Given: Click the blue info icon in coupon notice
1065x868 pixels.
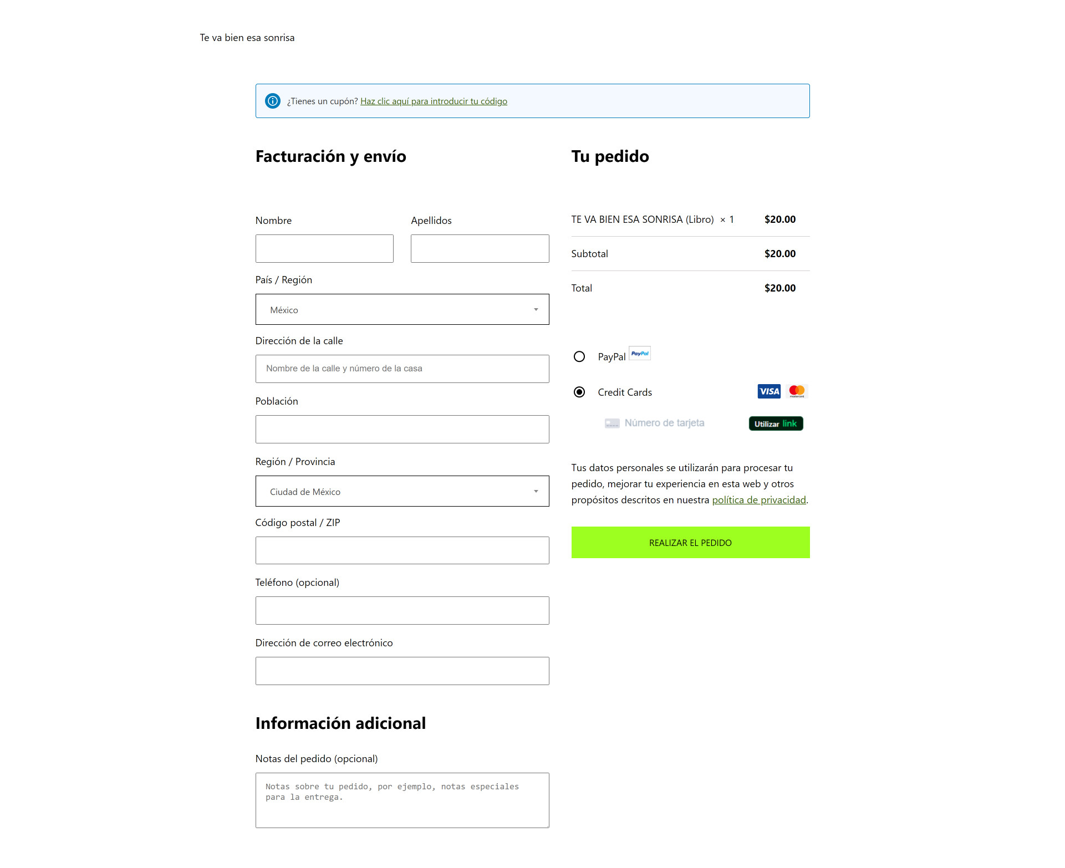Looking at the screenshot, I should [x=273, y=101].
